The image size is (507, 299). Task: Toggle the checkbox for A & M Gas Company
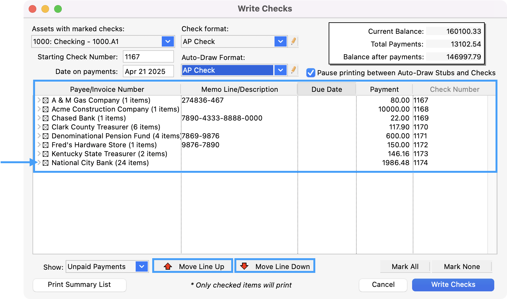tap(46, 100)
